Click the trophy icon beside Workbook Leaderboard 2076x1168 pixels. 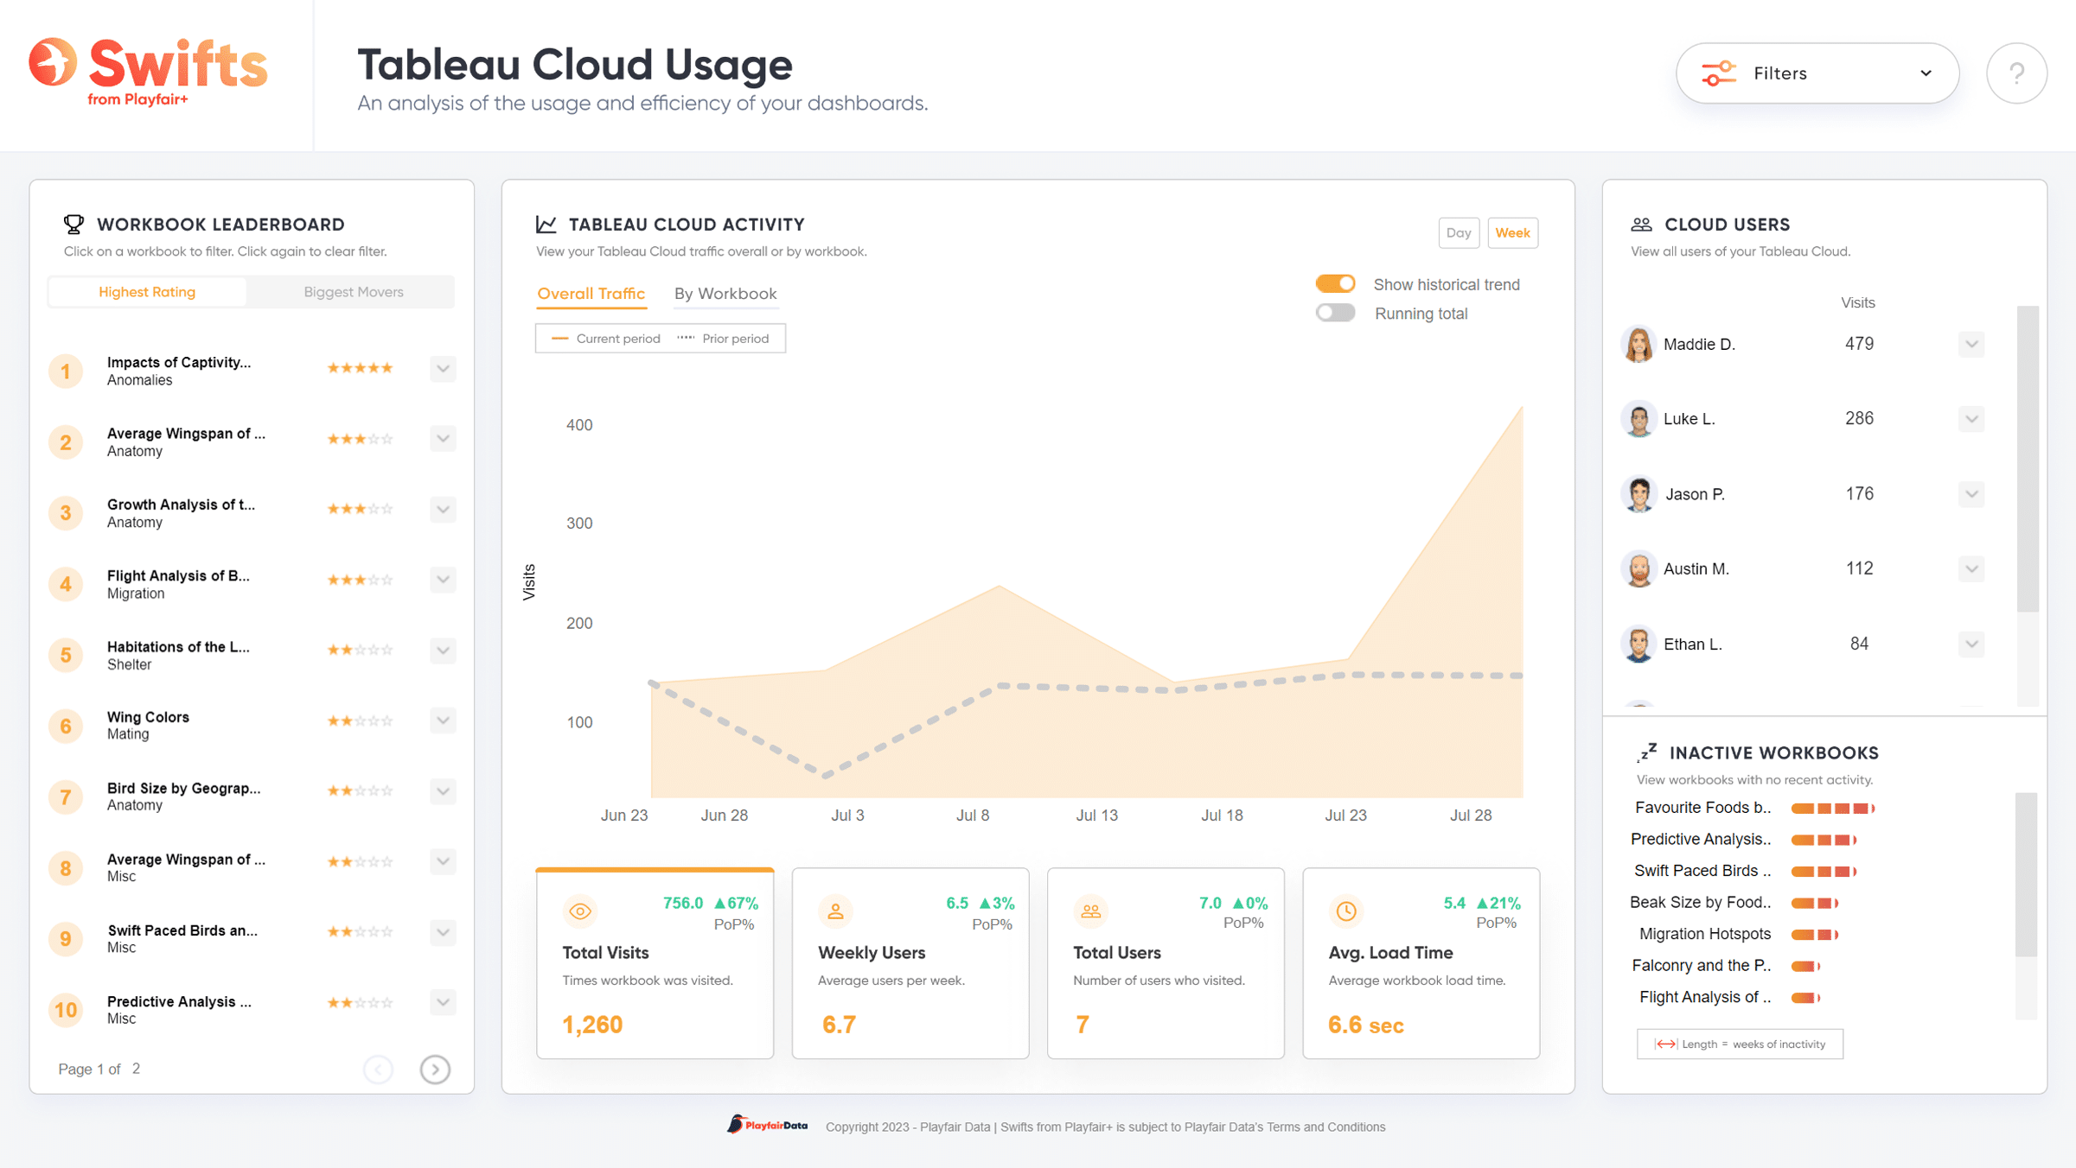74,225
